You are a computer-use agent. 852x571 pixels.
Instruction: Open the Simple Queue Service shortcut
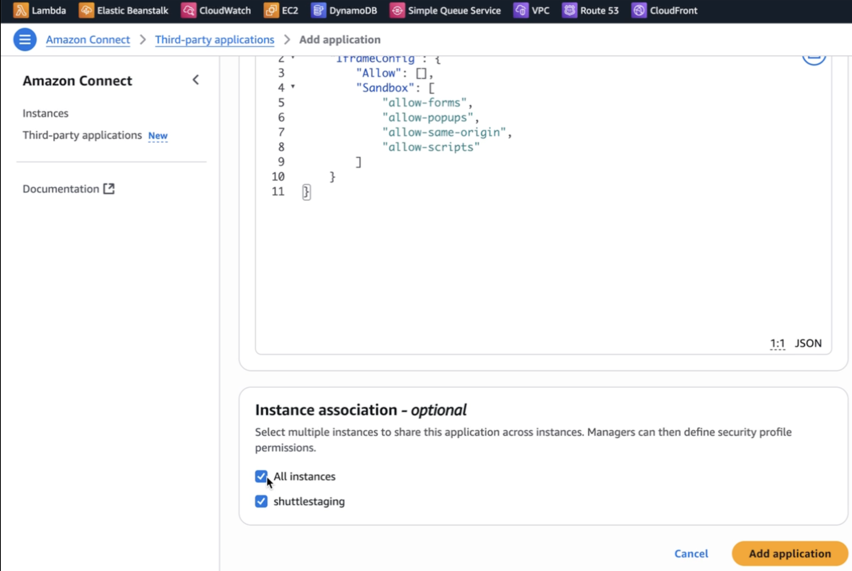click(x=445, y=11)
